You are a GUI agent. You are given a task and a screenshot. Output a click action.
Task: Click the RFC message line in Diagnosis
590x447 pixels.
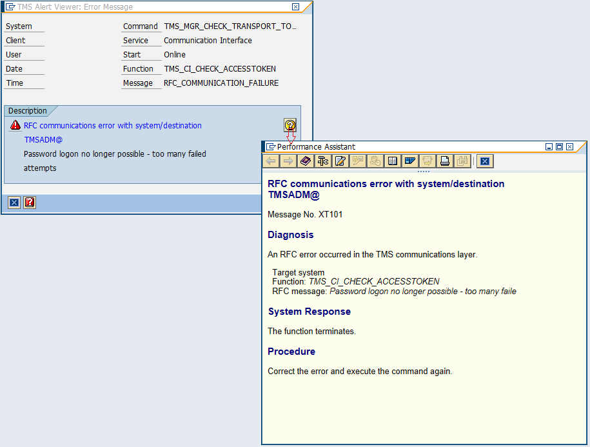pyautogui.click(x=395, y=292)
